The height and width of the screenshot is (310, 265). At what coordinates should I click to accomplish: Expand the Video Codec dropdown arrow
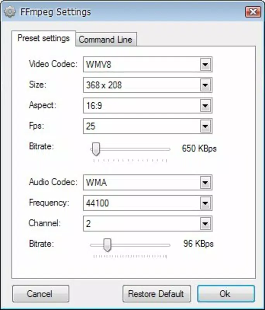coord(205,64)
